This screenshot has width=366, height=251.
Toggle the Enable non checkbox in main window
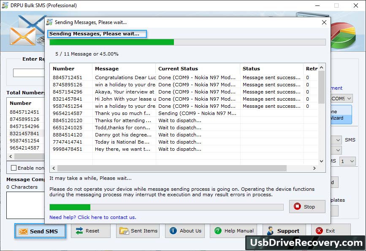pyautogui.click(x=14, y=168)
